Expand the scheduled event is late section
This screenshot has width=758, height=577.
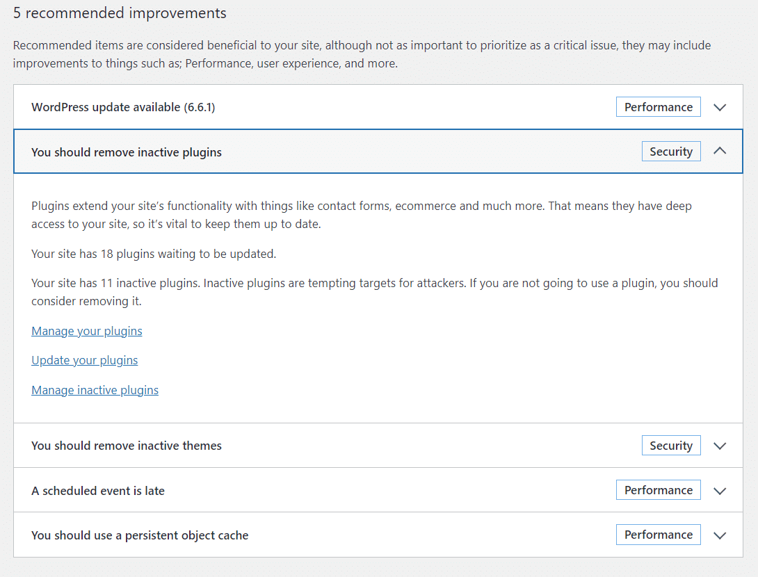[x=720, y=490]
